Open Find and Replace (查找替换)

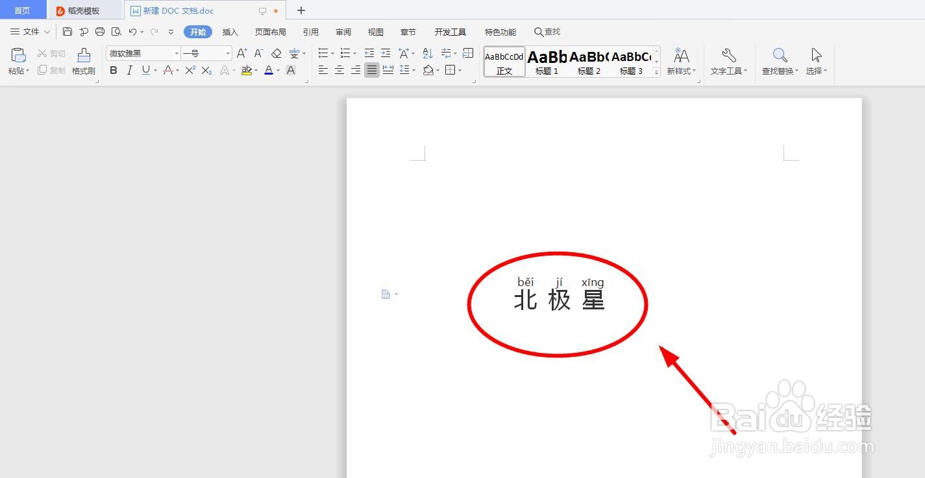[x=780, y=62]
